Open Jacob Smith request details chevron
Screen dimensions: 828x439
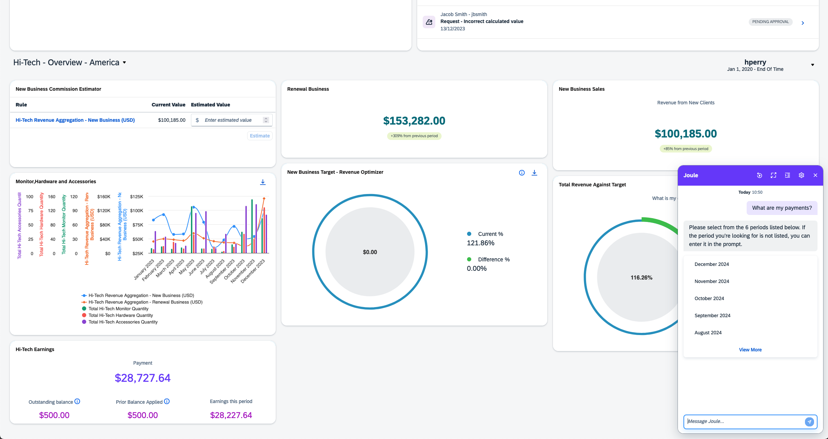(803, 23)
